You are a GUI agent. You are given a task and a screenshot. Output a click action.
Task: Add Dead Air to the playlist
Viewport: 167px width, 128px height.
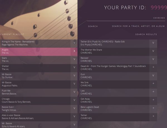coord(153,67)
